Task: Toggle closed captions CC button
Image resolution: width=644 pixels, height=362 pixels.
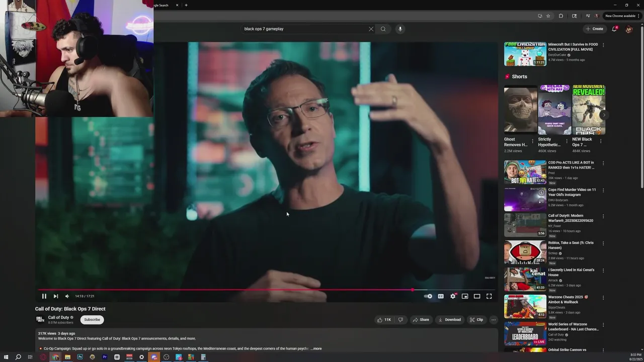Action: pos(441,296)
